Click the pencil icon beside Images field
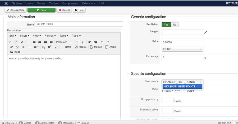 [205, 32]
